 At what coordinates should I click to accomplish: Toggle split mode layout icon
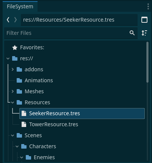point(144,20)
